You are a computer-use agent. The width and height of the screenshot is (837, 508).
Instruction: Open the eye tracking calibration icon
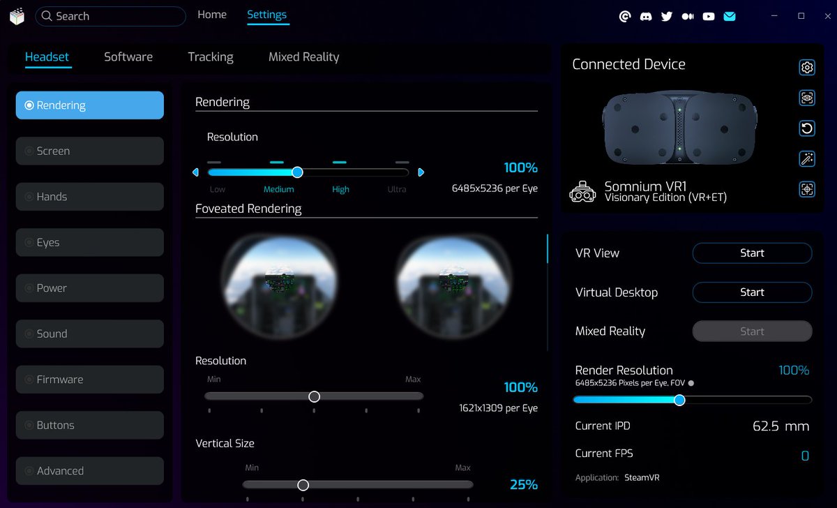[807, 98]
